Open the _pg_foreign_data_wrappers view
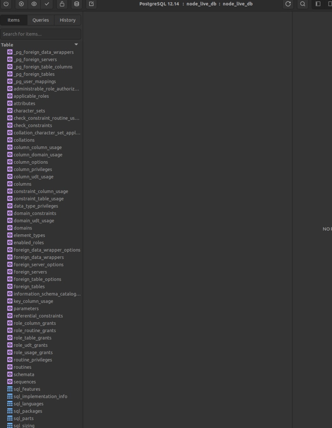 44,52
